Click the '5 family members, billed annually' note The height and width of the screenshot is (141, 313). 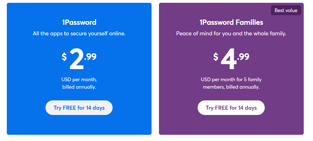[231, 83]
